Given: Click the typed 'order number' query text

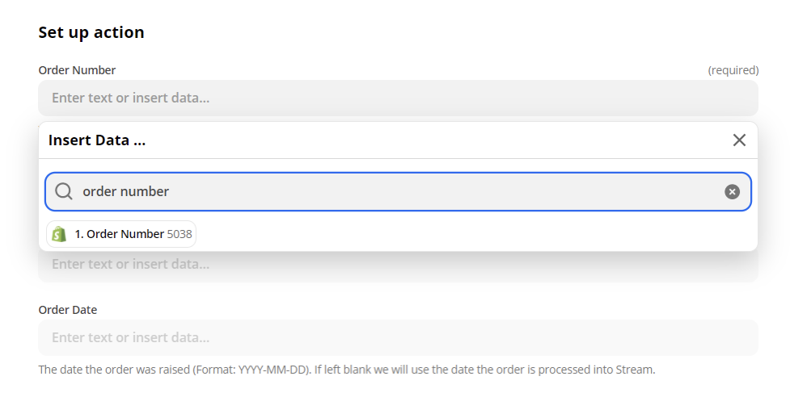Looking at the screenshot, I should point(126,192).
